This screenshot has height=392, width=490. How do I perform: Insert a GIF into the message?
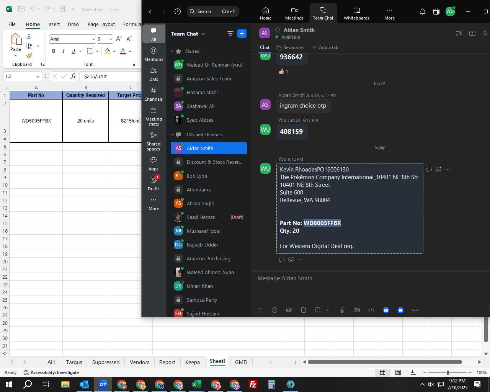pyautogui.click(x=289, y=310)
